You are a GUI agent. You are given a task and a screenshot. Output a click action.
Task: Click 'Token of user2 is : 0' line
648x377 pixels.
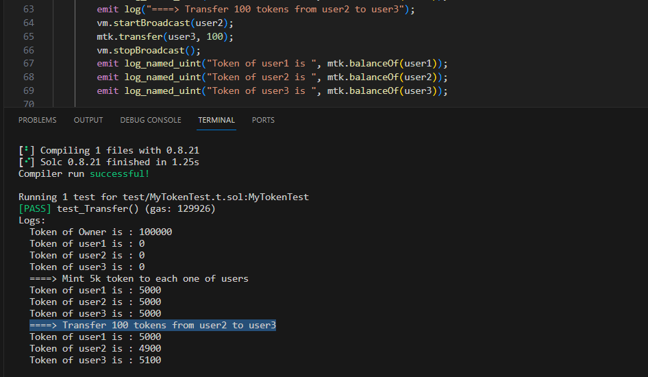87,255
